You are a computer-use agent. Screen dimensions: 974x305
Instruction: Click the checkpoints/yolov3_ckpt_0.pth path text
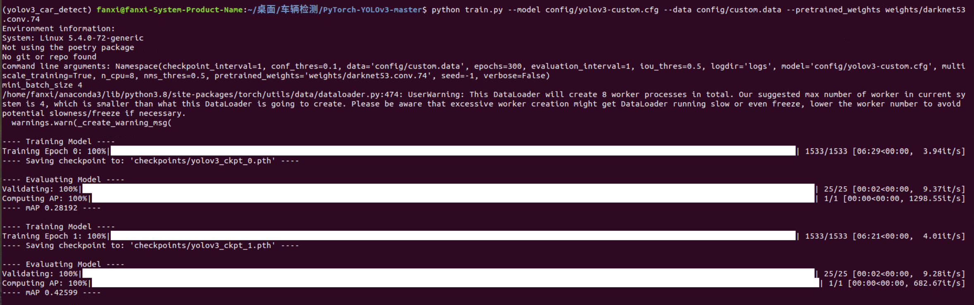(203, 161)
